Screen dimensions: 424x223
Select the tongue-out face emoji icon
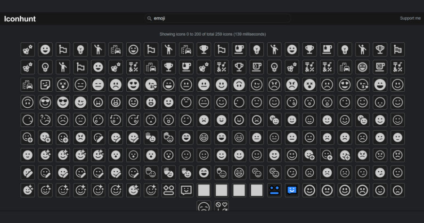point(169,120)
